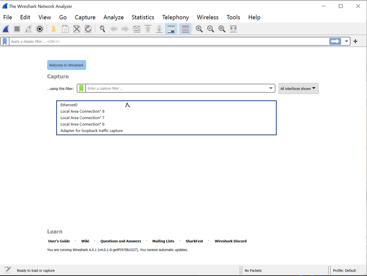Start capturing packets with the shark fin icon
Screen dimensions: 367x276
pyautogui.click(x=6, y=29)
